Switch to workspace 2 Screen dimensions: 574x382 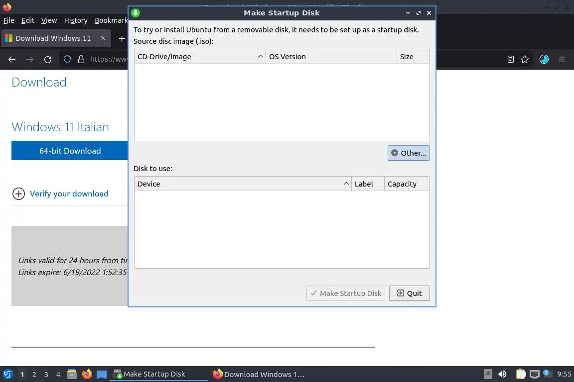pos(34,375)
